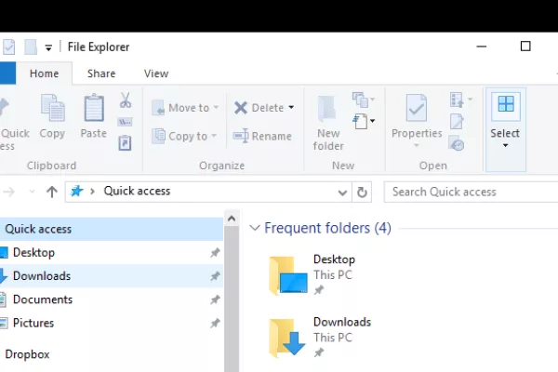Click the Properties checkmark icon
The height and width of the screenshot is (372, 558).
point(417,108)
